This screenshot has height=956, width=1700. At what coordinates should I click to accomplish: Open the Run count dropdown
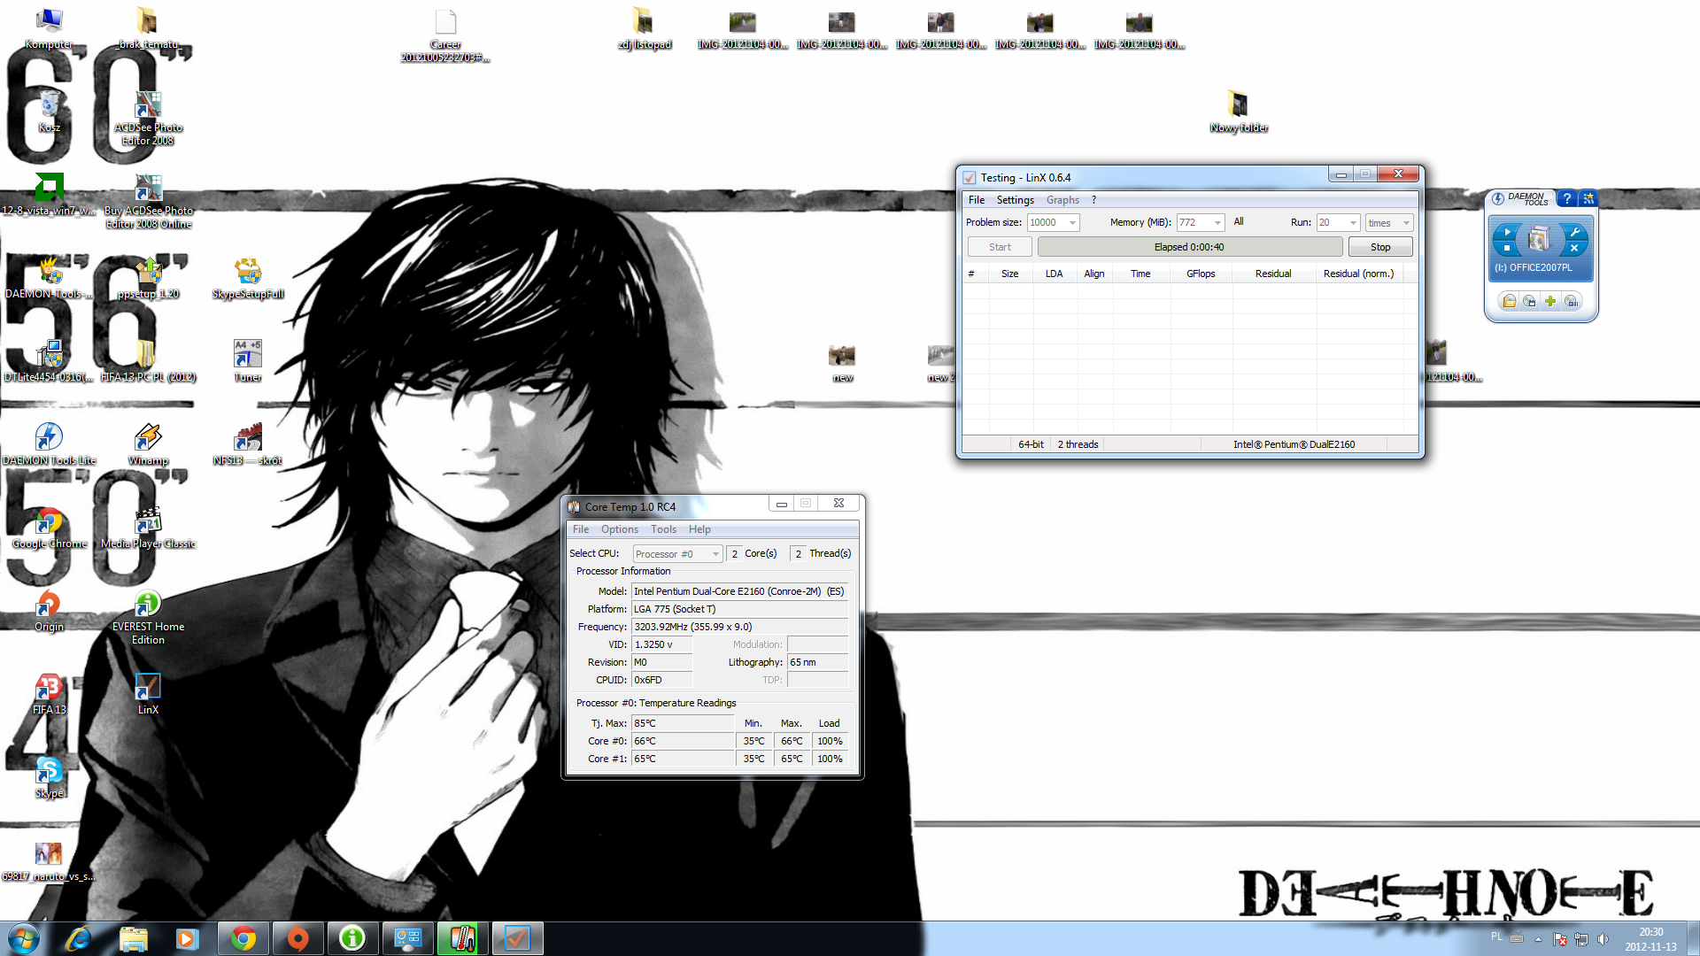point(1352,223)
